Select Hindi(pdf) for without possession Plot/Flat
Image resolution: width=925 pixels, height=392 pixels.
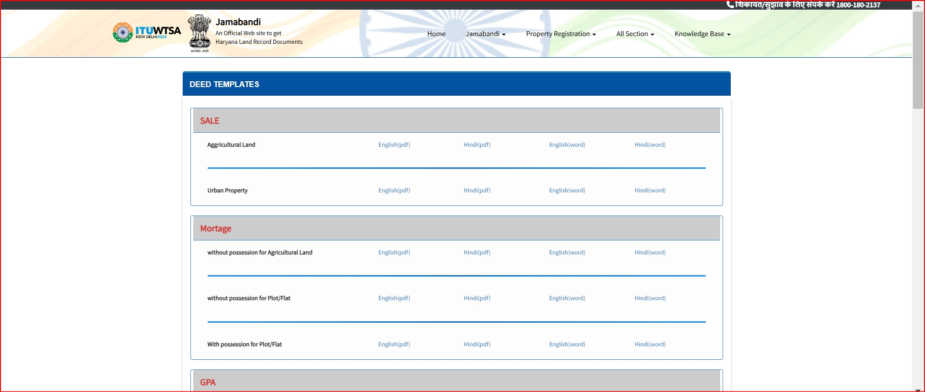(477, 298)
